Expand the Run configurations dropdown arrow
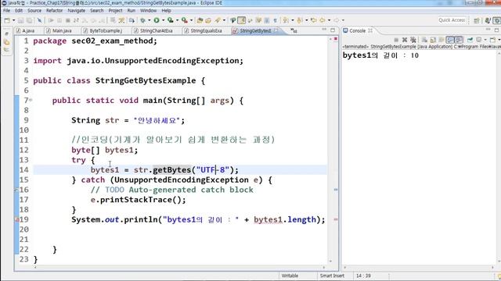The image size is (501, 281). pos(163,20)
